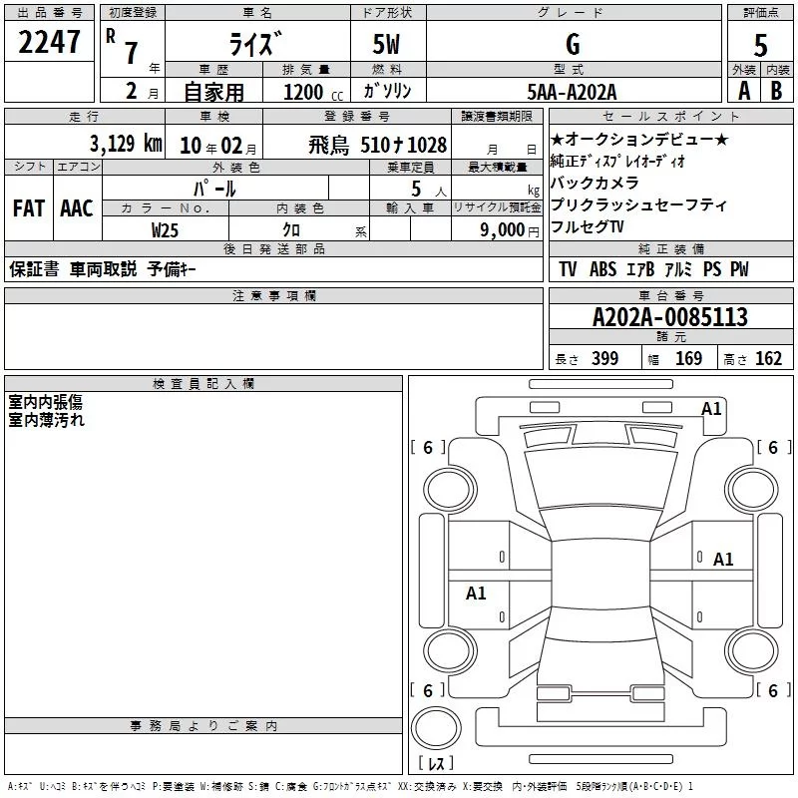The image size is (798, 798).
Task: Select the exterior grade A under 外装
Action: tap(744, 91)
